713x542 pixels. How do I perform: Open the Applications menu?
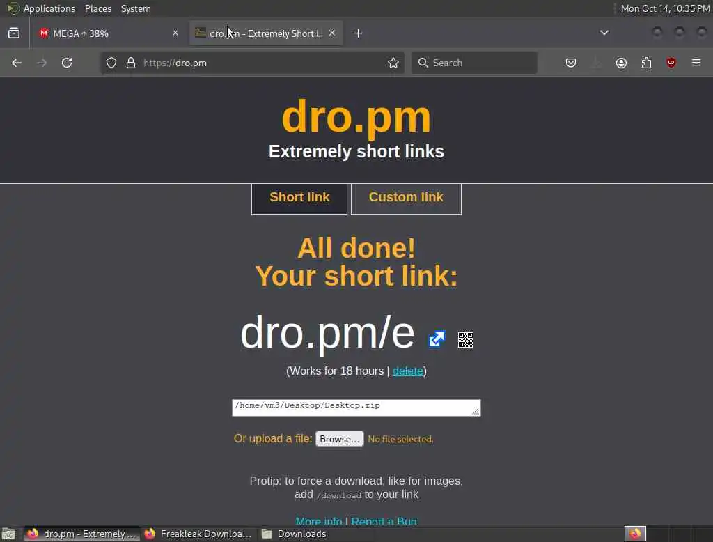click(49, 8)
